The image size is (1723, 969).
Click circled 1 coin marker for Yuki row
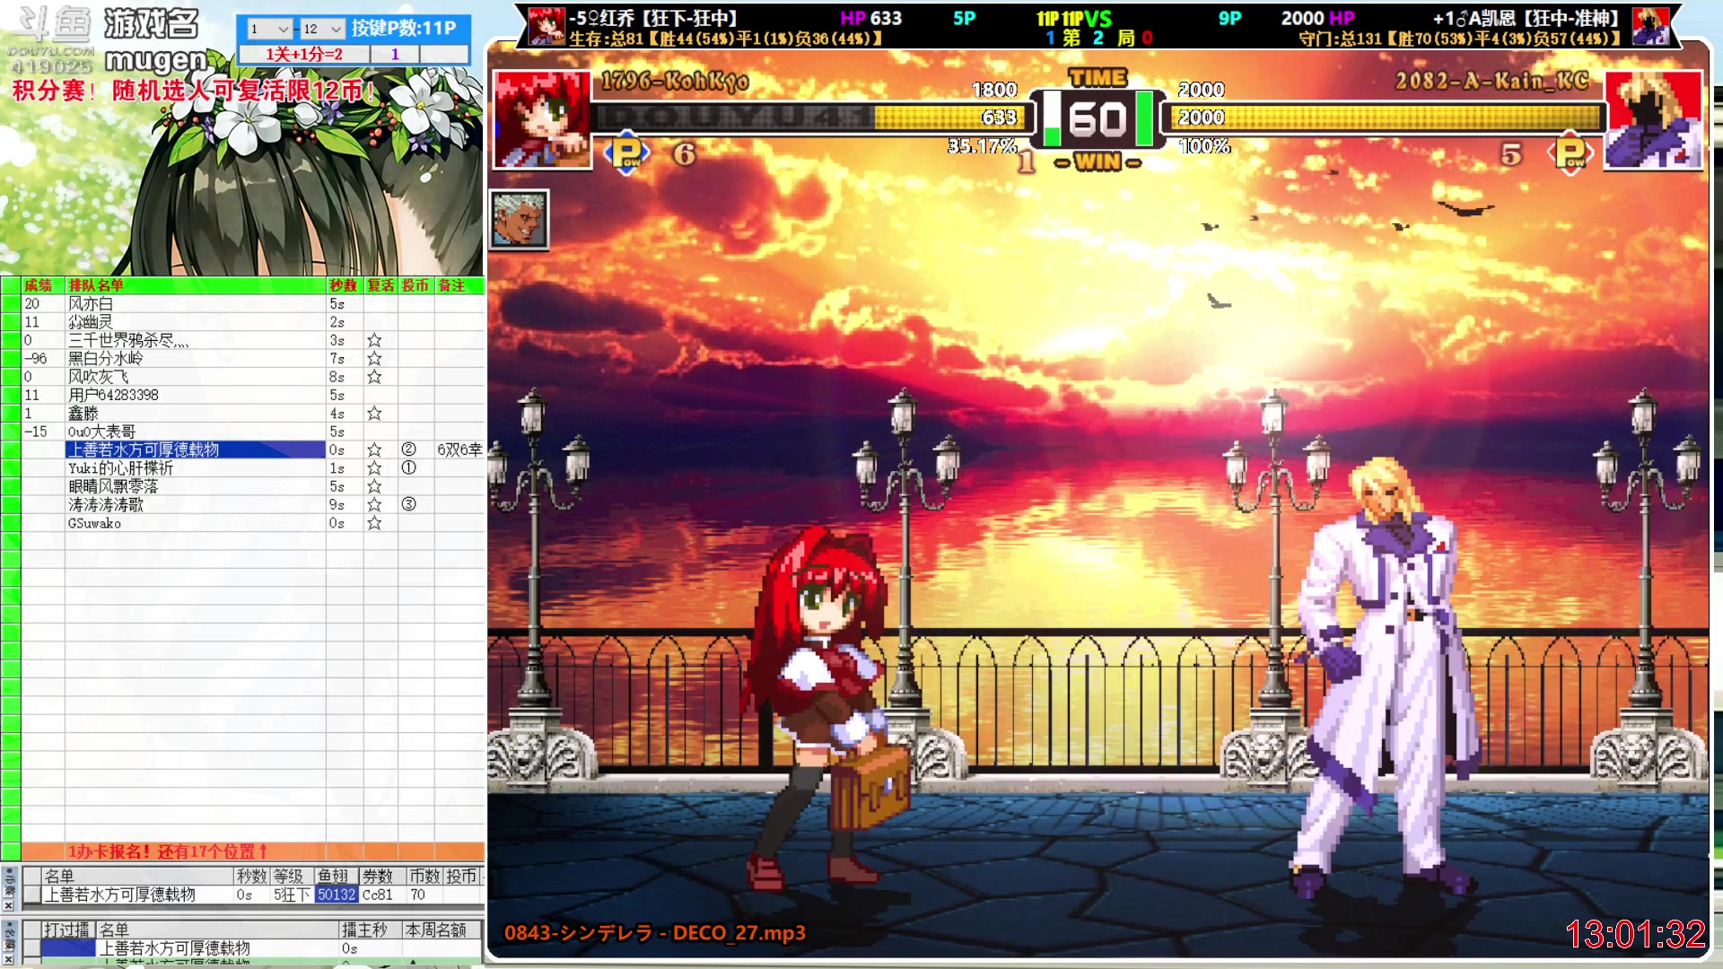pyautogui.click(x=408, y=468)
